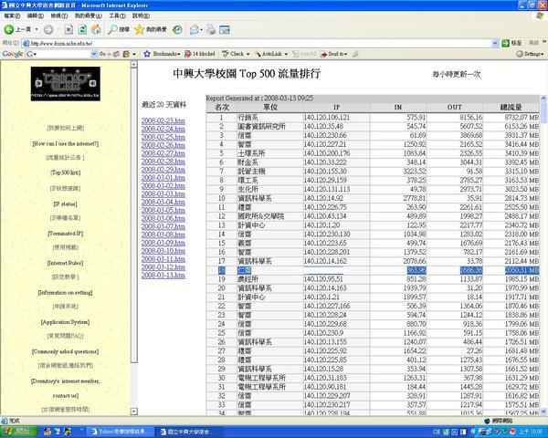Print the page using the printer icon
Viewport: 548px width, 438px height.
point(211,30)
